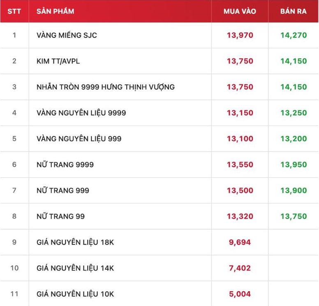The width and height of the screenshot is (319, 306).
Task: Click sell price 13,750 for NỮ TRANG 99
Action: [x=294, y=216]
